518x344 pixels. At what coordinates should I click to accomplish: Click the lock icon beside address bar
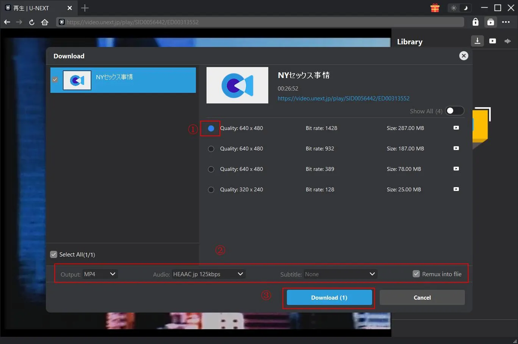[x=475, y=22]
